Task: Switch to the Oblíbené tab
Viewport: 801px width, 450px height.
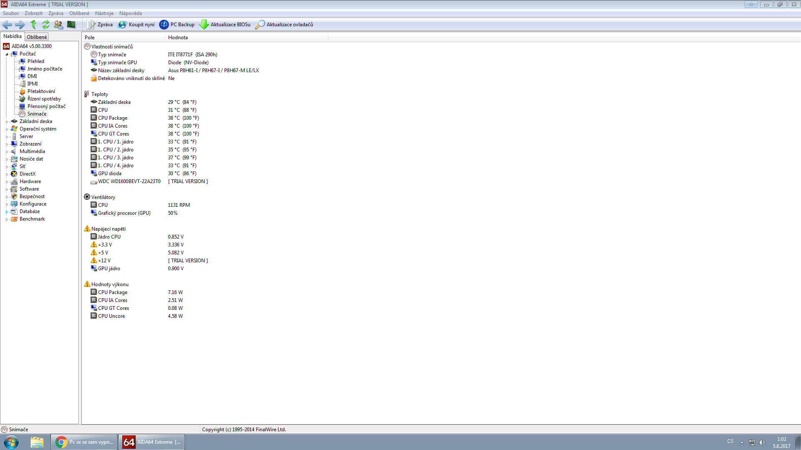Action: pyautogui.click(x=37, y=37)
